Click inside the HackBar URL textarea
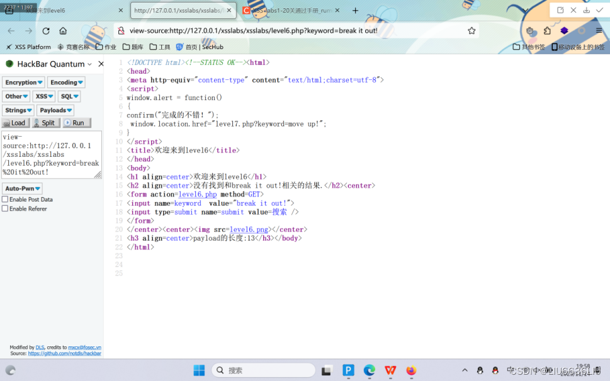 pos(52,154)
